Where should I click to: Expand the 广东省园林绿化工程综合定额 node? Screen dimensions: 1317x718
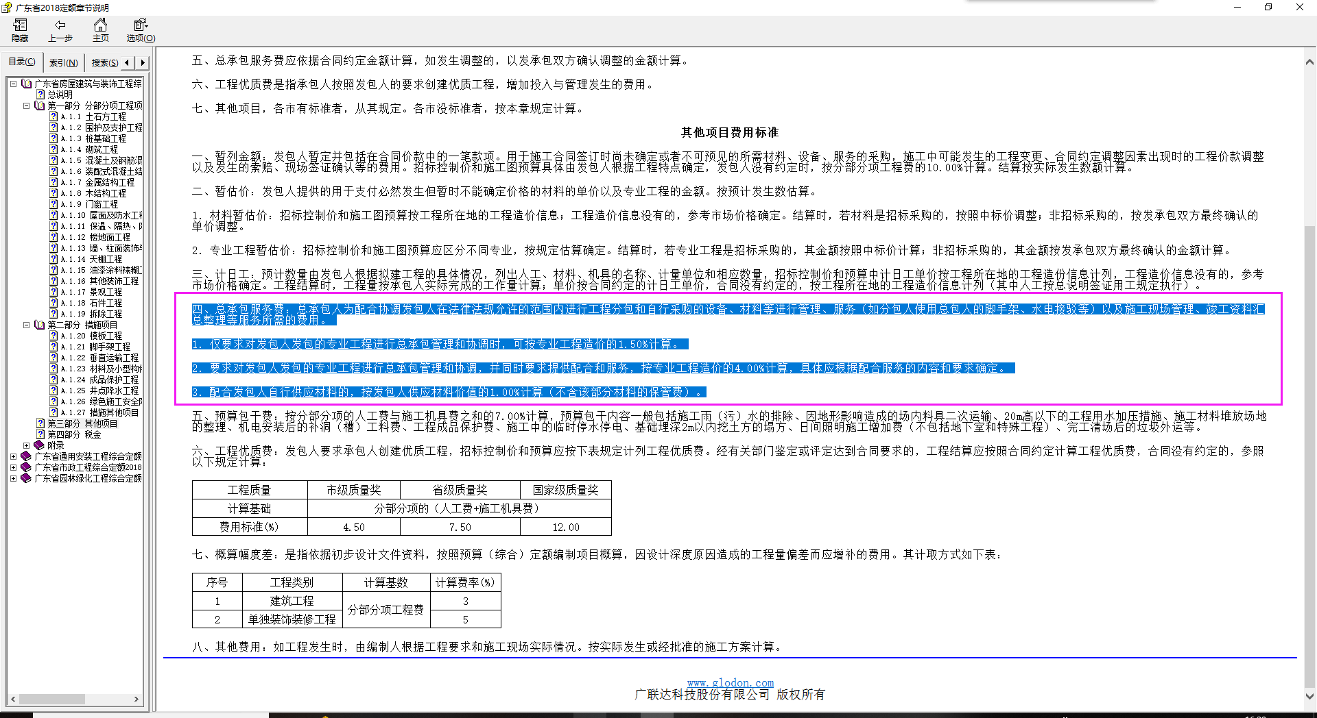(x=13, y=478)
